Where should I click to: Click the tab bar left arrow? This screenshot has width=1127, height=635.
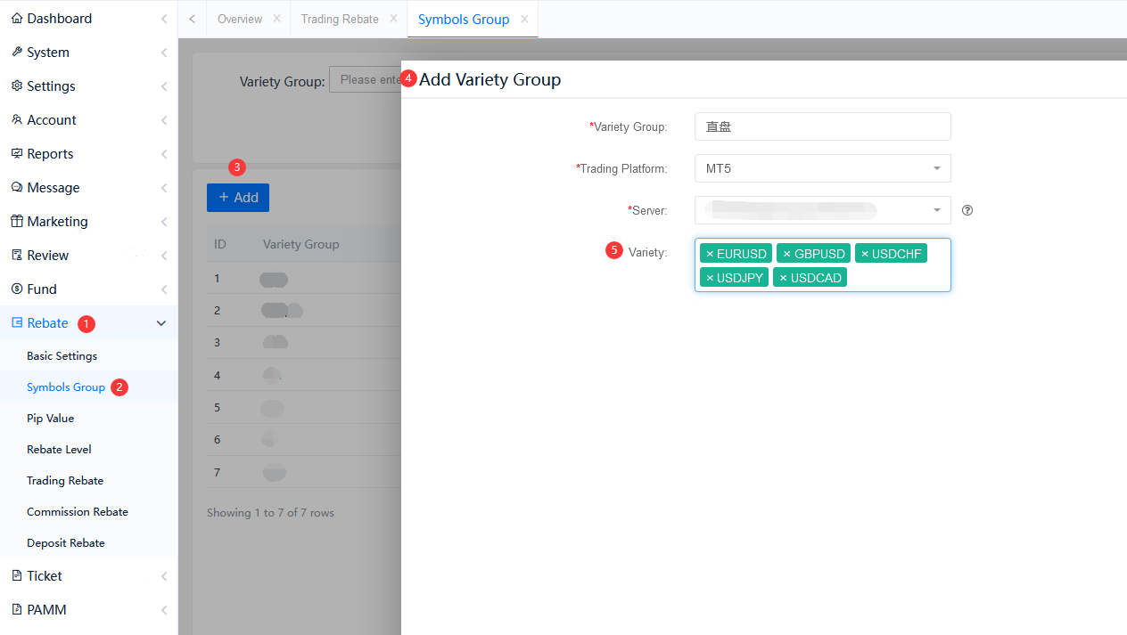coord(193,19)
